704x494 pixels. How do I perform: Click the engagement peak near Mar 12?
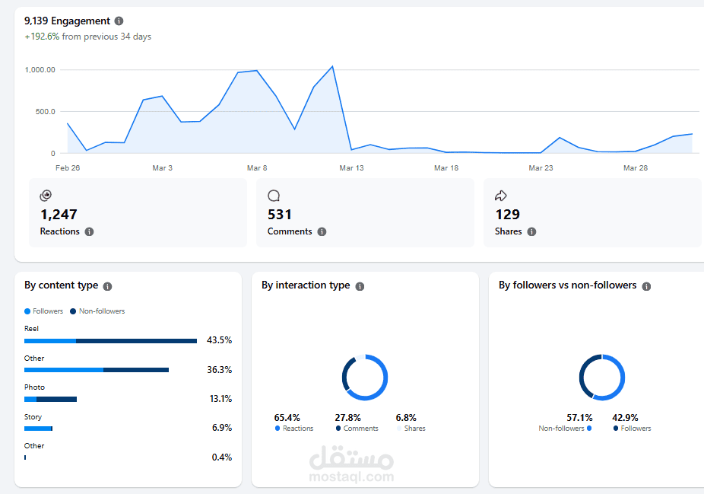(x=332, y=67)
